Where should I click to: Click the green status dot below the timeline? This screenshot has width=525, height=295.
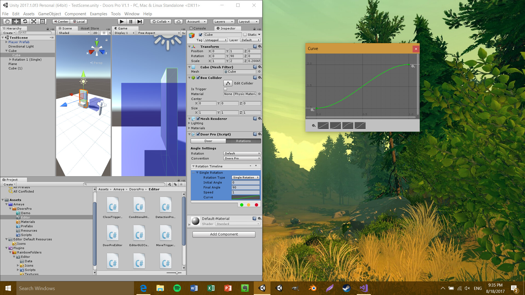pyautogui.click(x=241, y=205)
